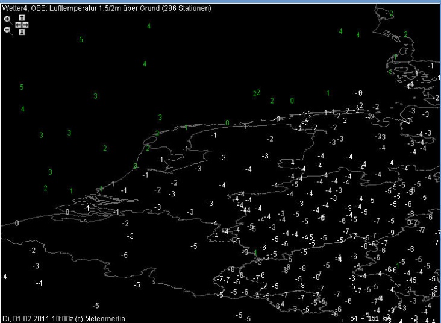This screenshot has width=441, height=323.
Task: Pan the map down with the down arrow
Action: pyautogui.click(x=22, y=31)
